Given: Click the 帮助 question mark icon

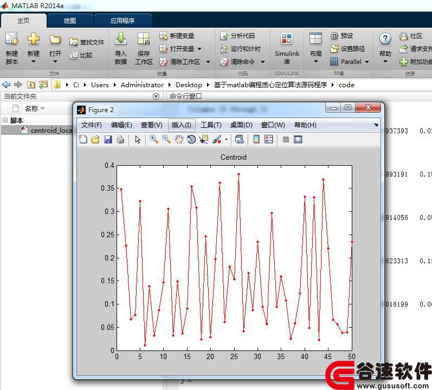Looking at the screenshot, I should [385, 39].
